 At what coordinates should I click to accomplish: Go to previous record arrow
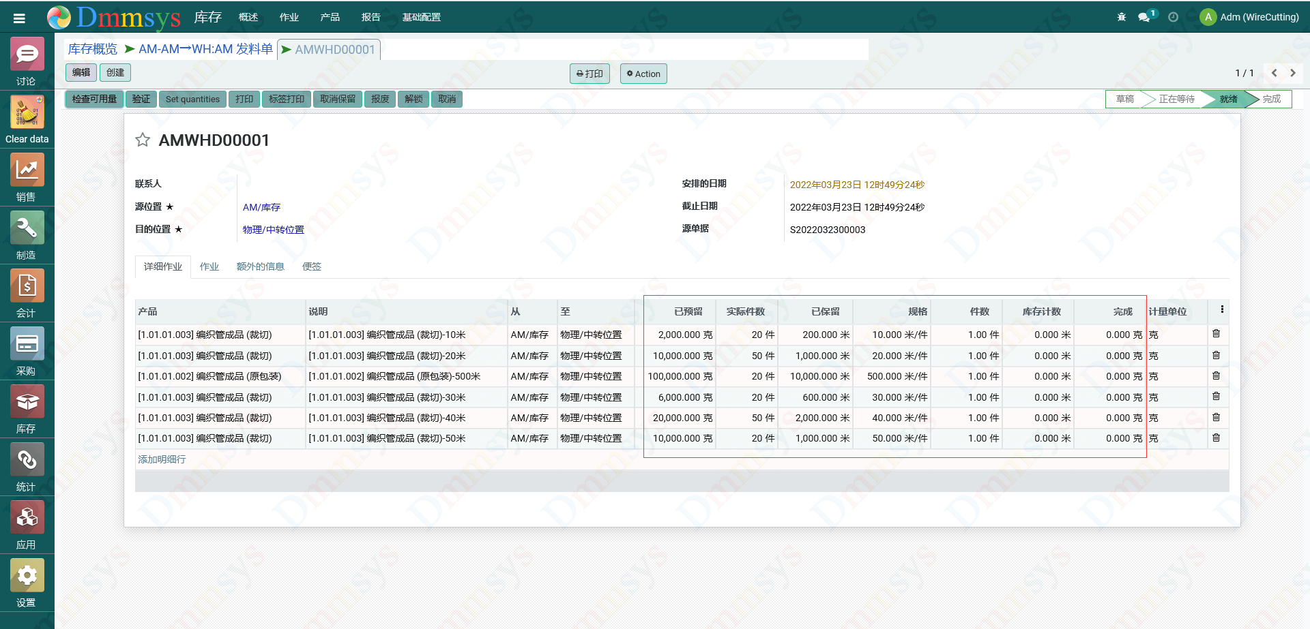[x=1274, y=73]
